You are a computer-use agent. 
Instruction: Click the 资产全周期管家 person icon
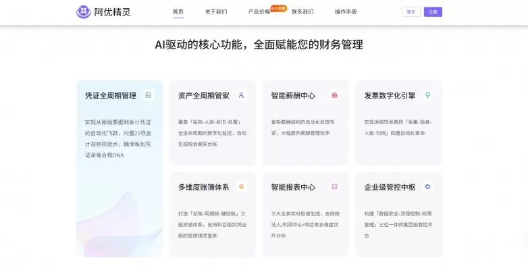[241, 95]
